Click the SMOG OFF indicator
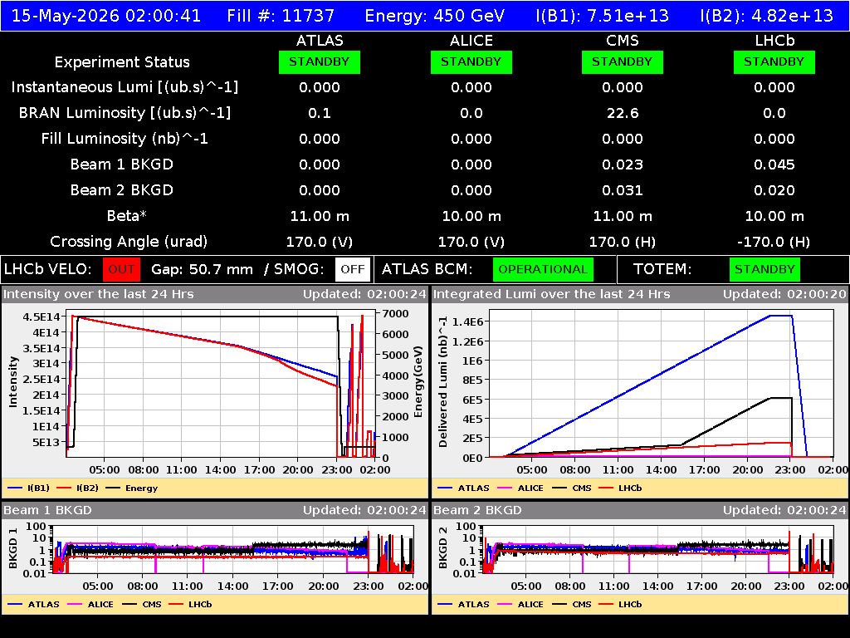Screen dimensions: 850x638 coord(352,269)
